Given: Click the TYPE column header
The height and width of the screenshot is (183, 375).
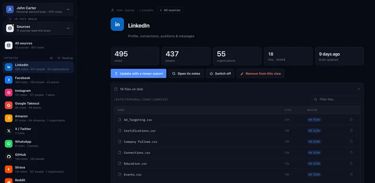Looking at the screenshot, I should pos(288,110).
